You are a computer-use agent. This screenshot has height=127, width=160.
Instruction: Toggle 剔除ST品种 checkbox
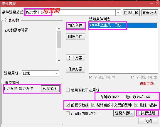(x=136, y=105)
